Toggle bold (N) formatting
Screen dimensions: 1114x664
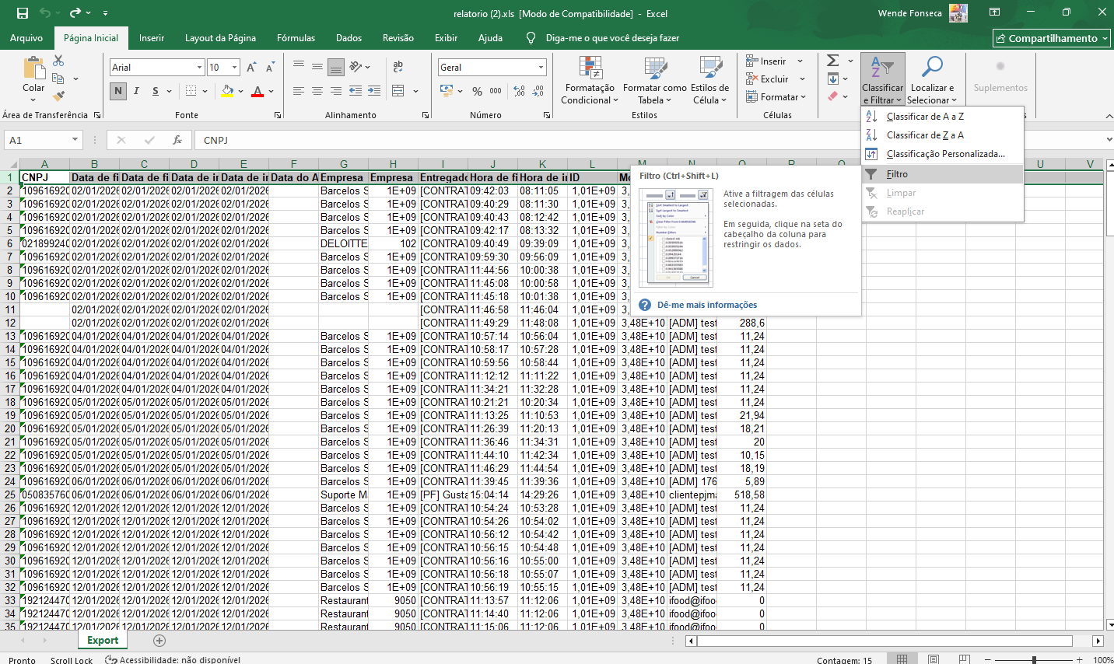tap(118, 91)
